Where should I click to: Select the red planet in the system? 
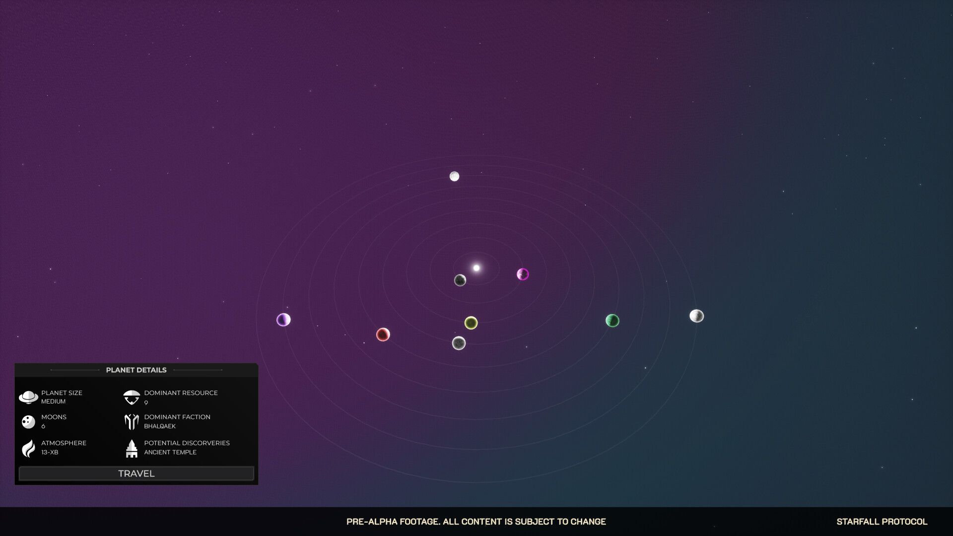pyautogui.click(x=382, y=335)
